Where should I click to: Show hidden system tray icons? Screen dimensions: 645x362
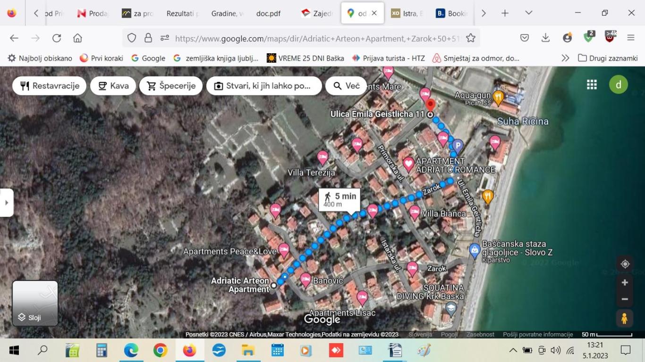(513, 350)
